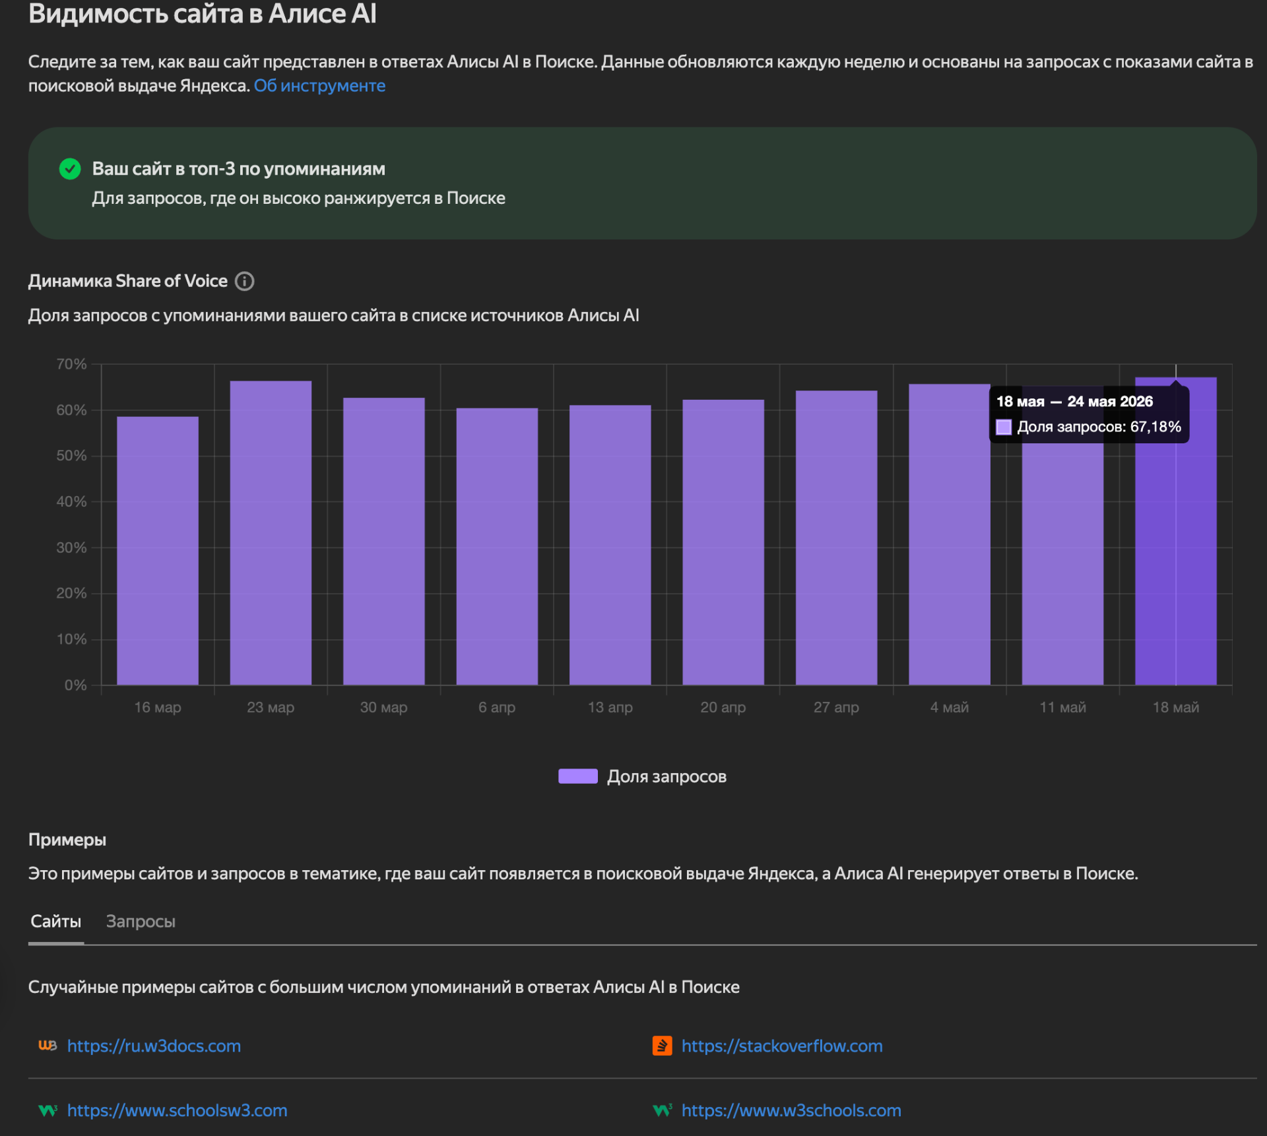
Task: Click the '13 апр' x-axis label
Action: point(610,707)
